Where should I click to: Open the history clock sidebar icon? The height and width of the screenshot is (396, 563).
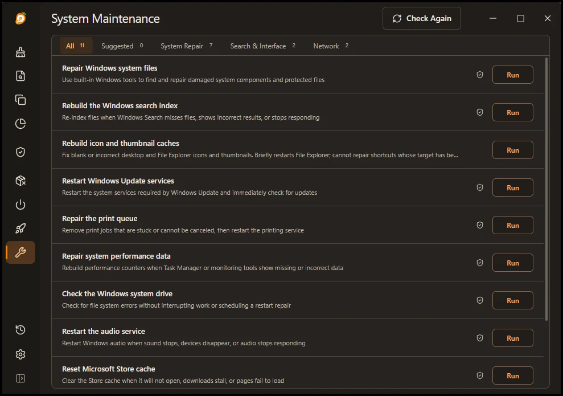[20, 330]
